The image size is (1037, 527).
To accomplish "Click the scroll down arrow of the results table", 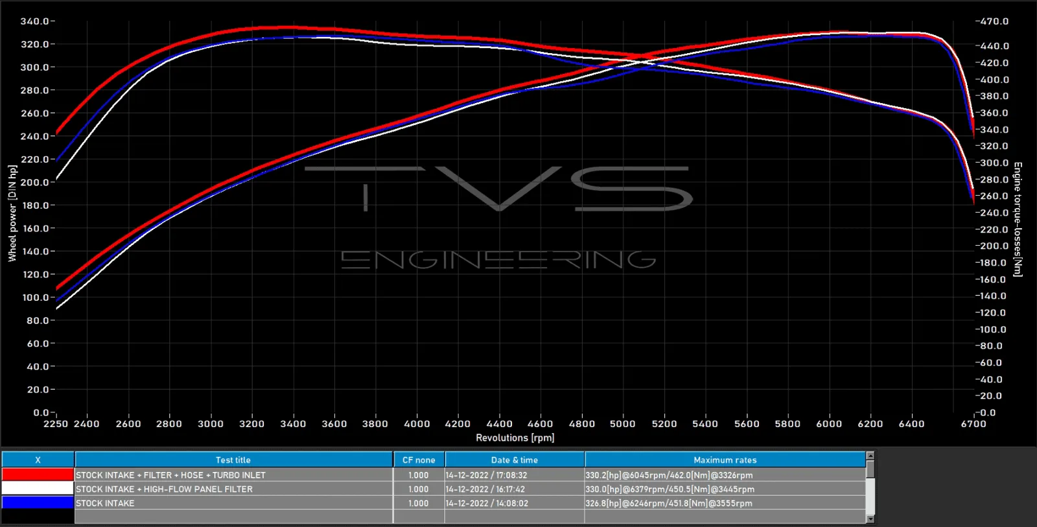I will coord(870,519).
